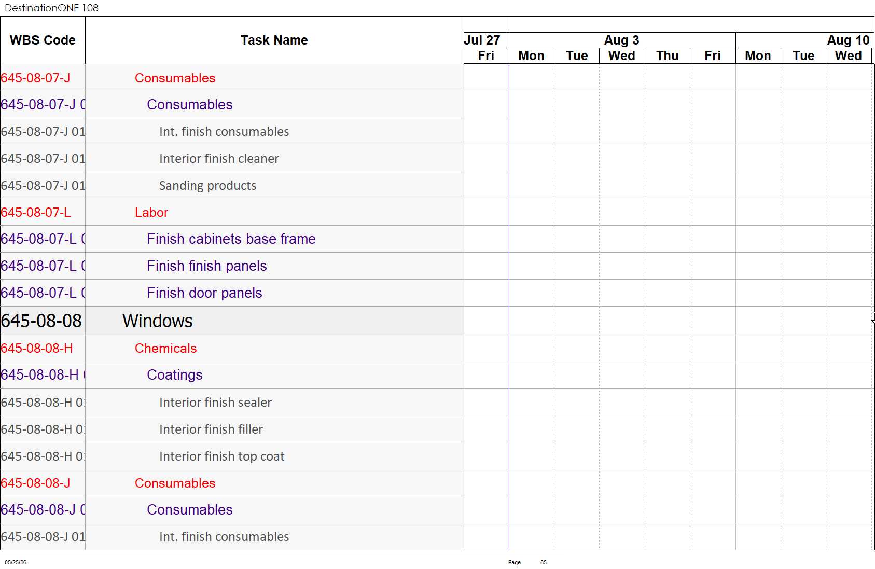Click WBS code beside Interior finish filler
This screenshot has width=875, height=569.
(43, 429)
